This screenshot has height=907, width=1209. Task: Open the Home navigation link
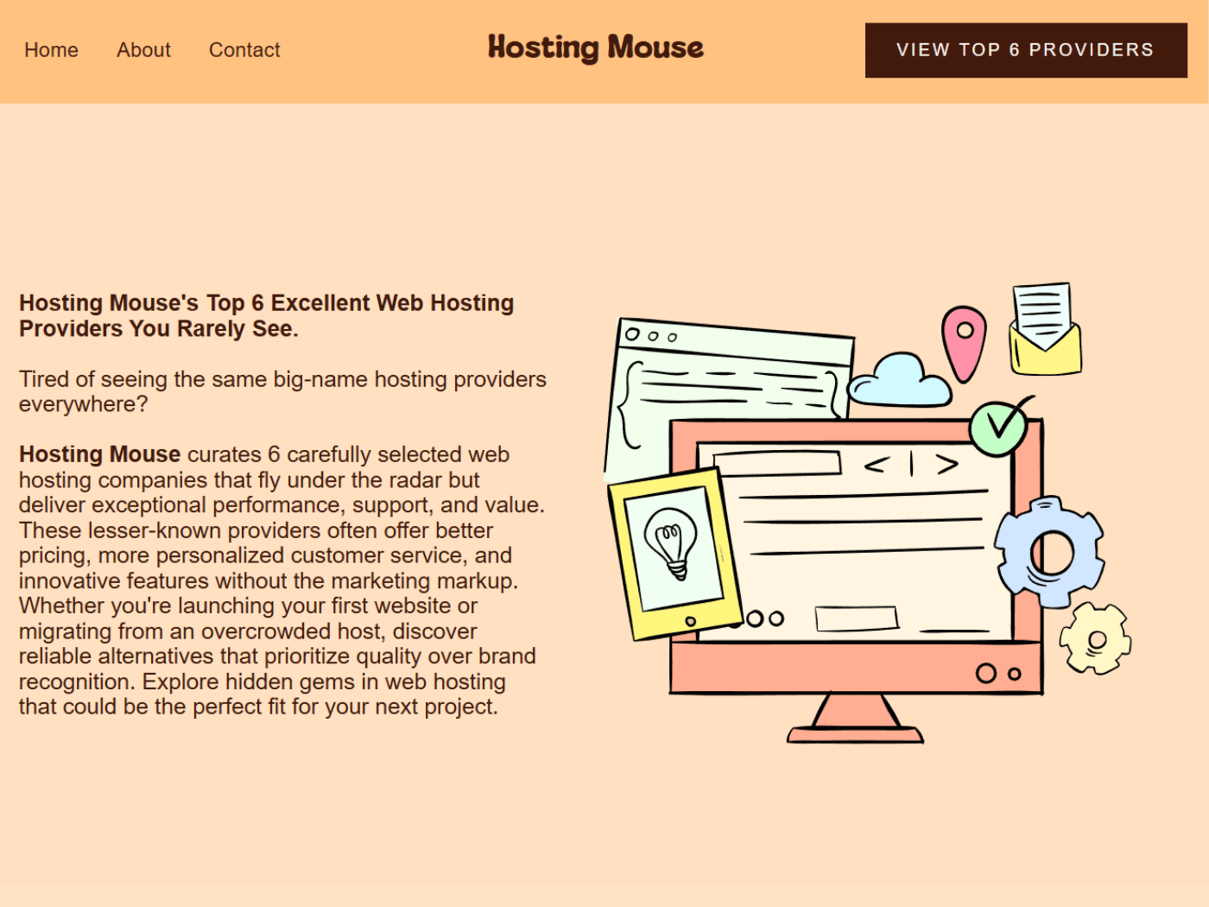[52, 50]
